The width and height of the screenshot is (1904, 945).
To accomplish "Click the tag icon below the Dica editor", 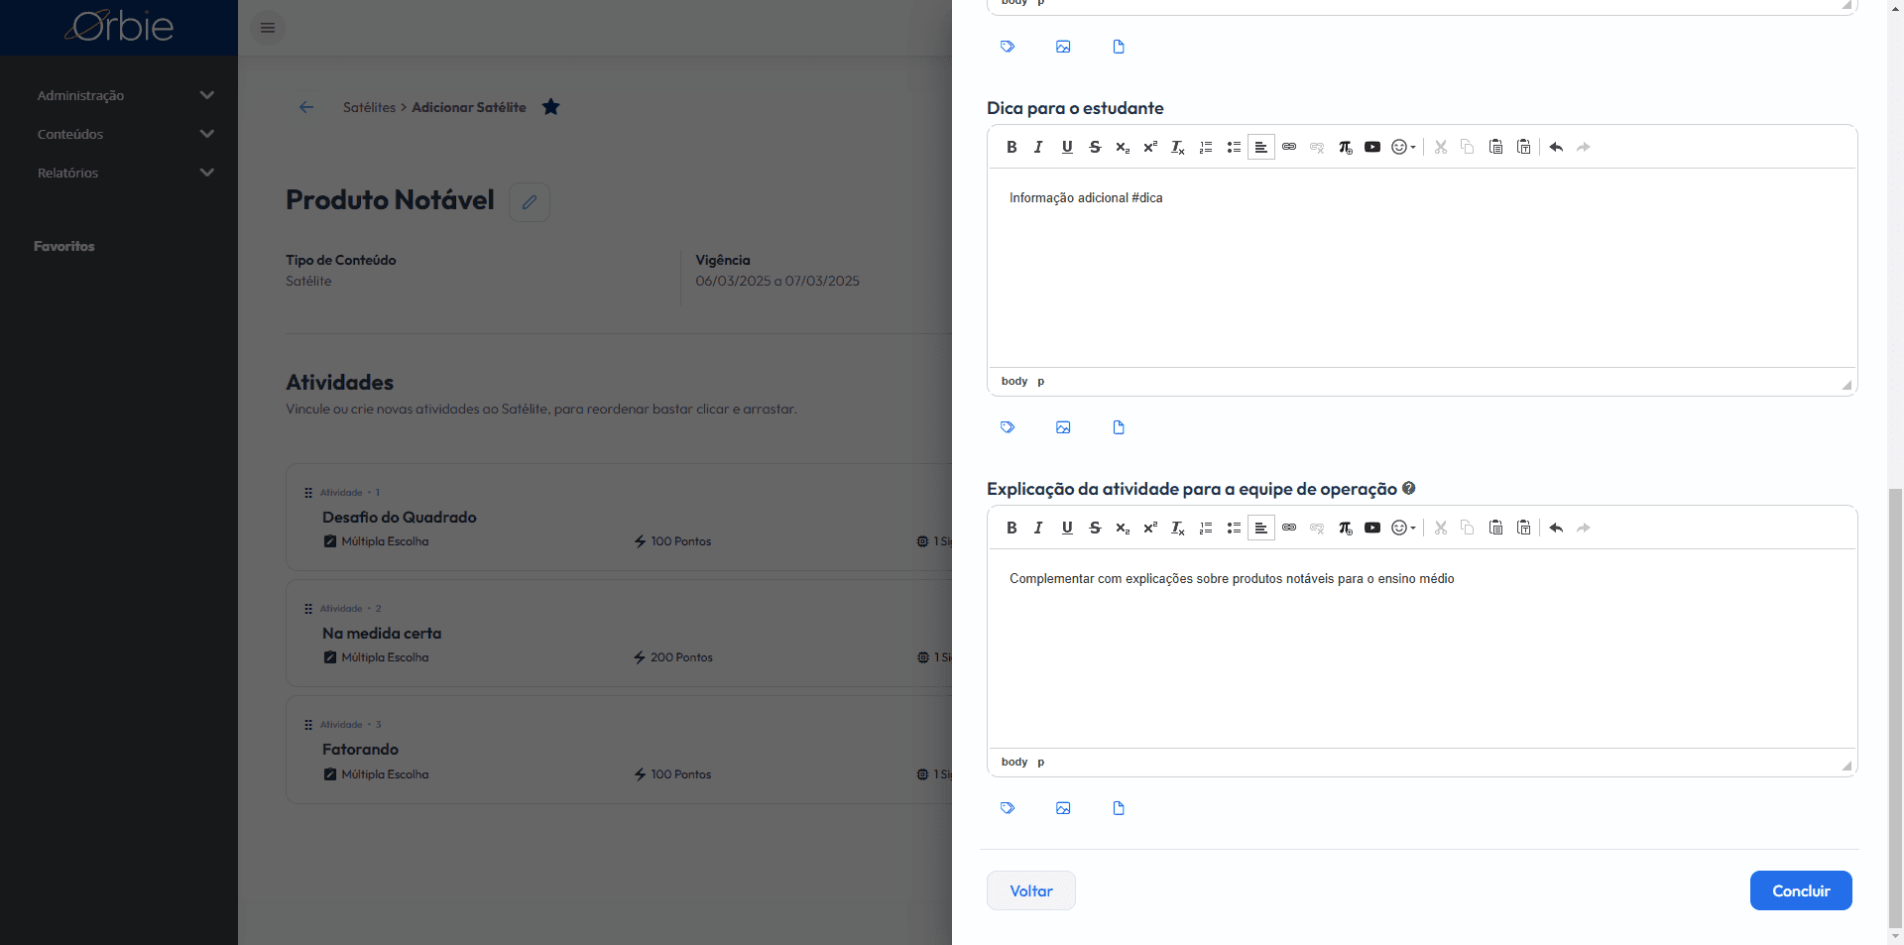I will (x=1008, y=427).
